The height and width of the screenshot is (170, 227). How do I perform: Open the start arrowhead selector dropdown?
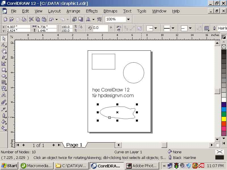click(x=156, y=28)
